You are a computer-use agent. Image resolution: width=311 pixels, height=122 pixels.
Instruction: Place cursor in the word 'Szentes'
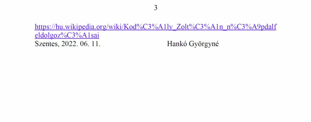point(46,44)
